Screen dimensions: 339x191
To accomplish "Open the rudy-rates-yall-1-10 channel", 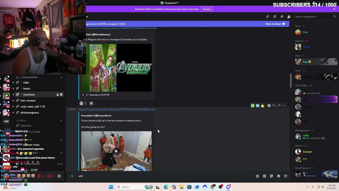I will (x=38, y=107).
